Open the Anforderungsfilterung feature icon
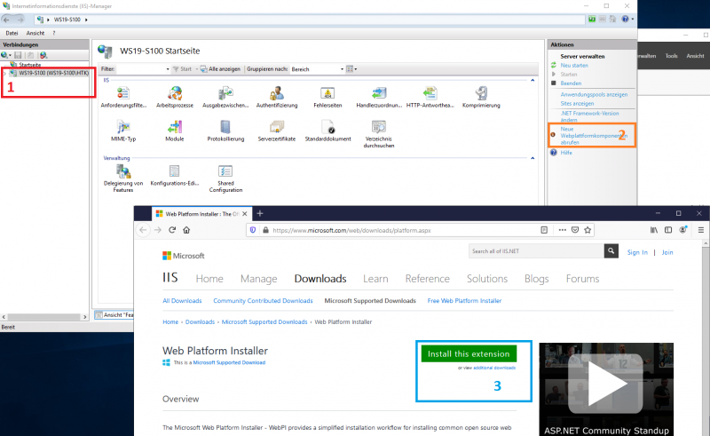 (x=123, y=94)
